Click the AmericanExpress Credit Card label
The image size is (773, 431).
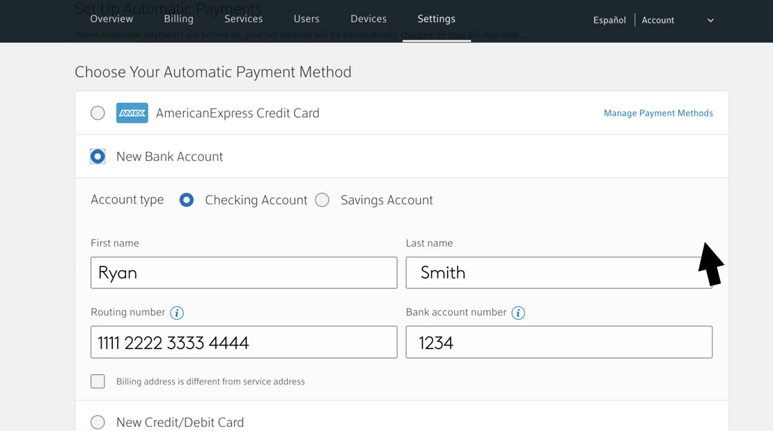pos(237,113)
